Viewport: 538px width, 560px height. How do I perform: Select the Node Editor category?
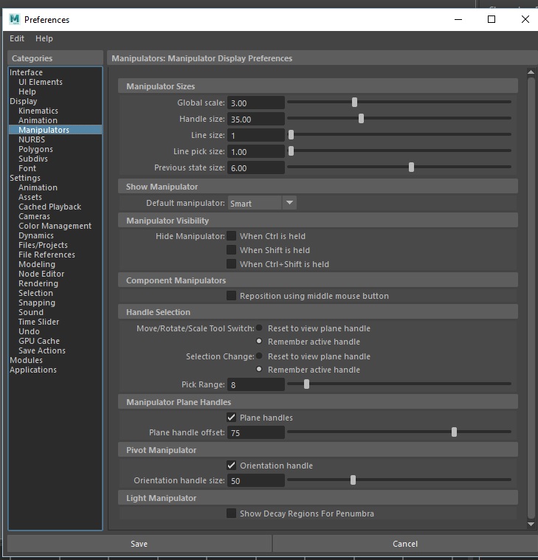(41, 274)
